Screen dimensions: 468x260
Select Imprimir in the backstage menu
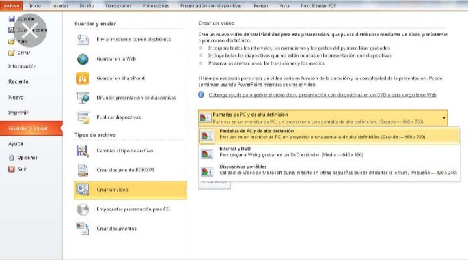pos(18,113)
